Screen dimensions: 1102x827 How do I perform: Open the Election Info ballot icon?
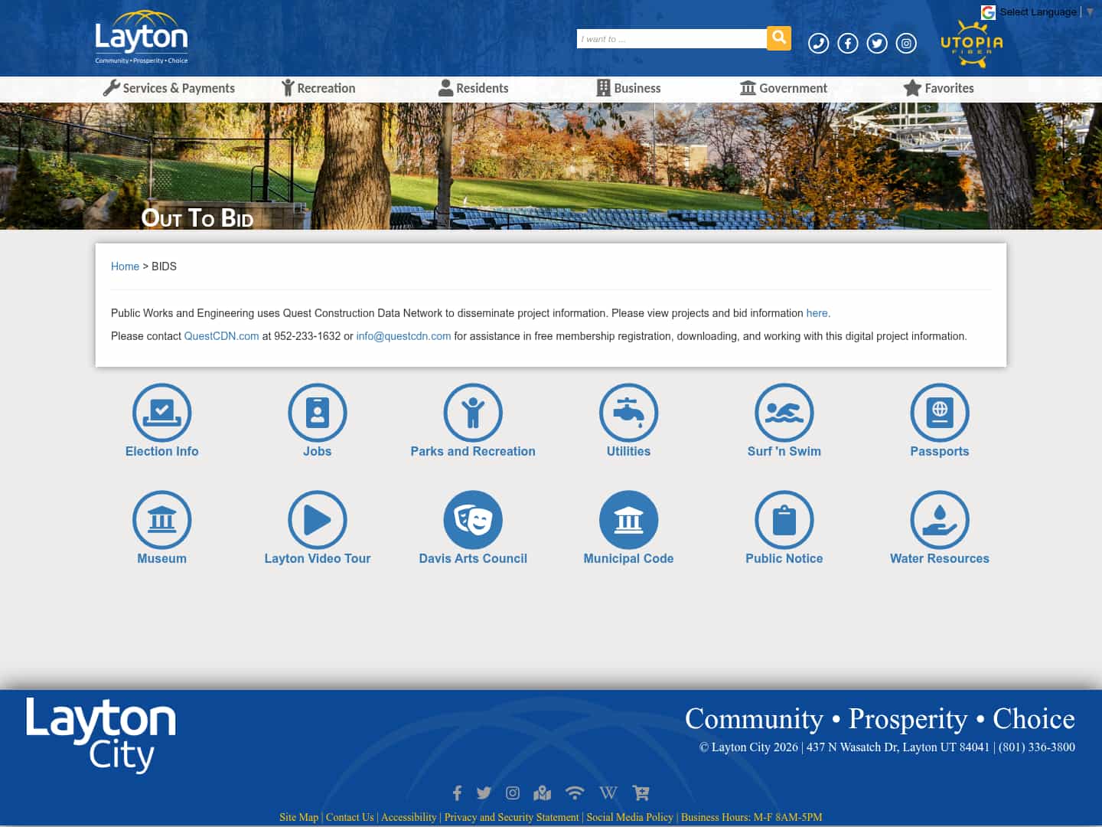(x=161, y=412)
